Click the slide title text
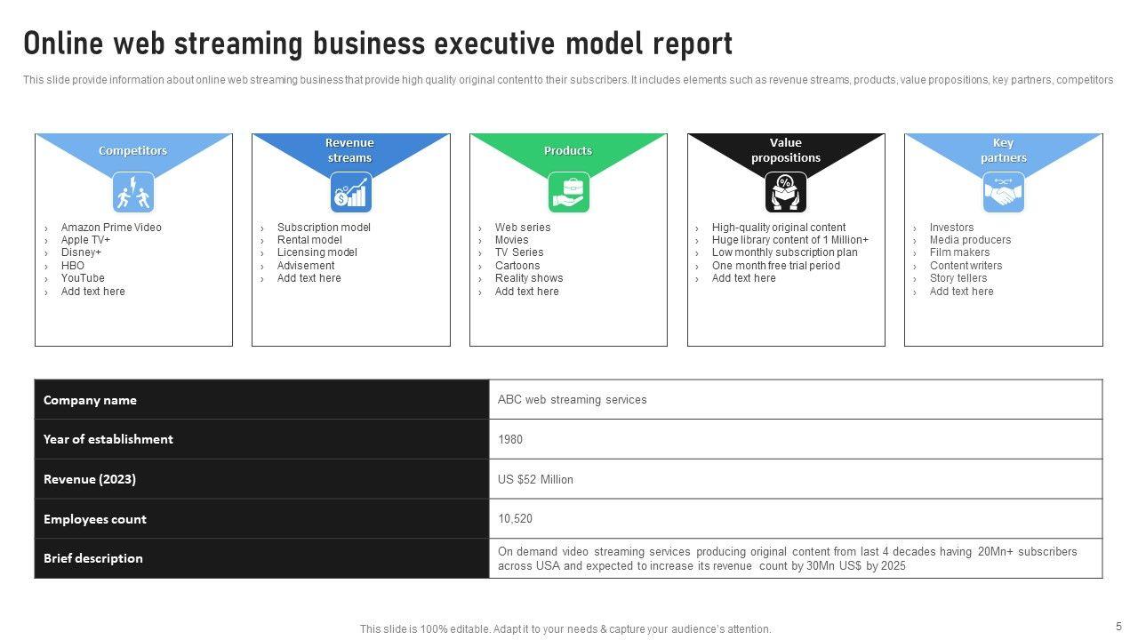1138x640 pixels. (x=378, y=44)
